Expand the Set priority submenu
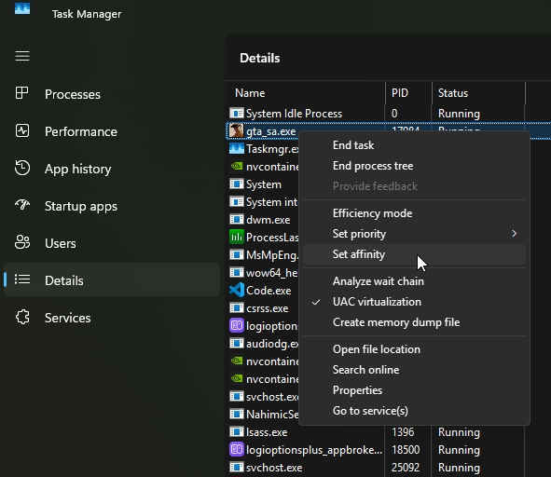 pos(414,234)
